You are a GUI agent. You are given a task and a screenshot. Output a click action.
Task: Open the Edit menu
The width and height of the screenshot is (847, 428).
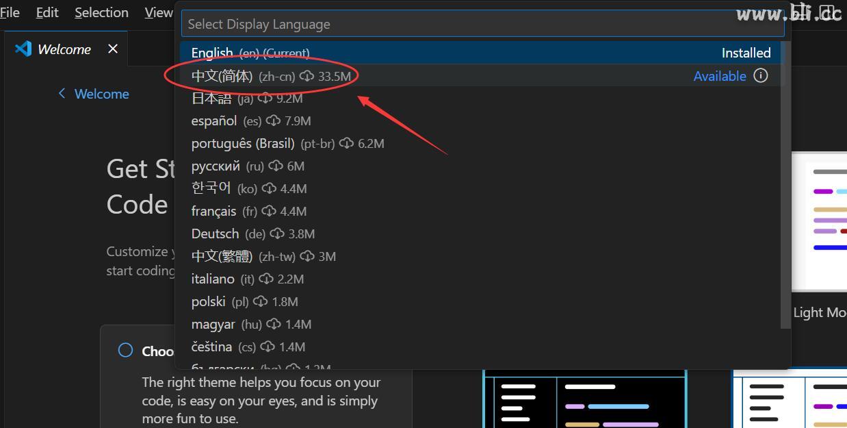click(x=46, y=12)
